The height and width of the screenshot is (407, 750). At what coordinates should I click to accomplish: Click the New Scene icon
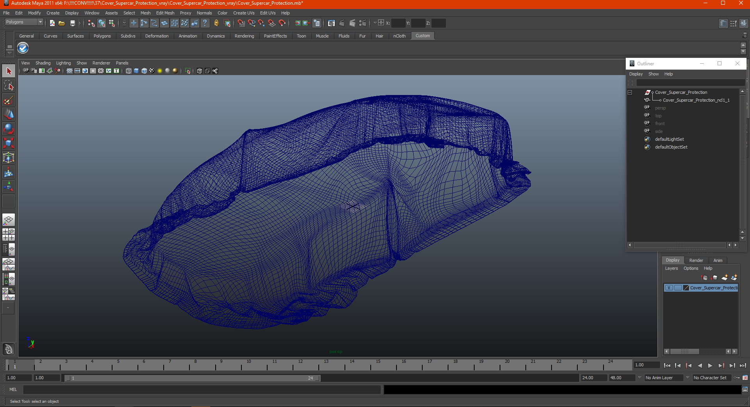(x=52, y=23)
